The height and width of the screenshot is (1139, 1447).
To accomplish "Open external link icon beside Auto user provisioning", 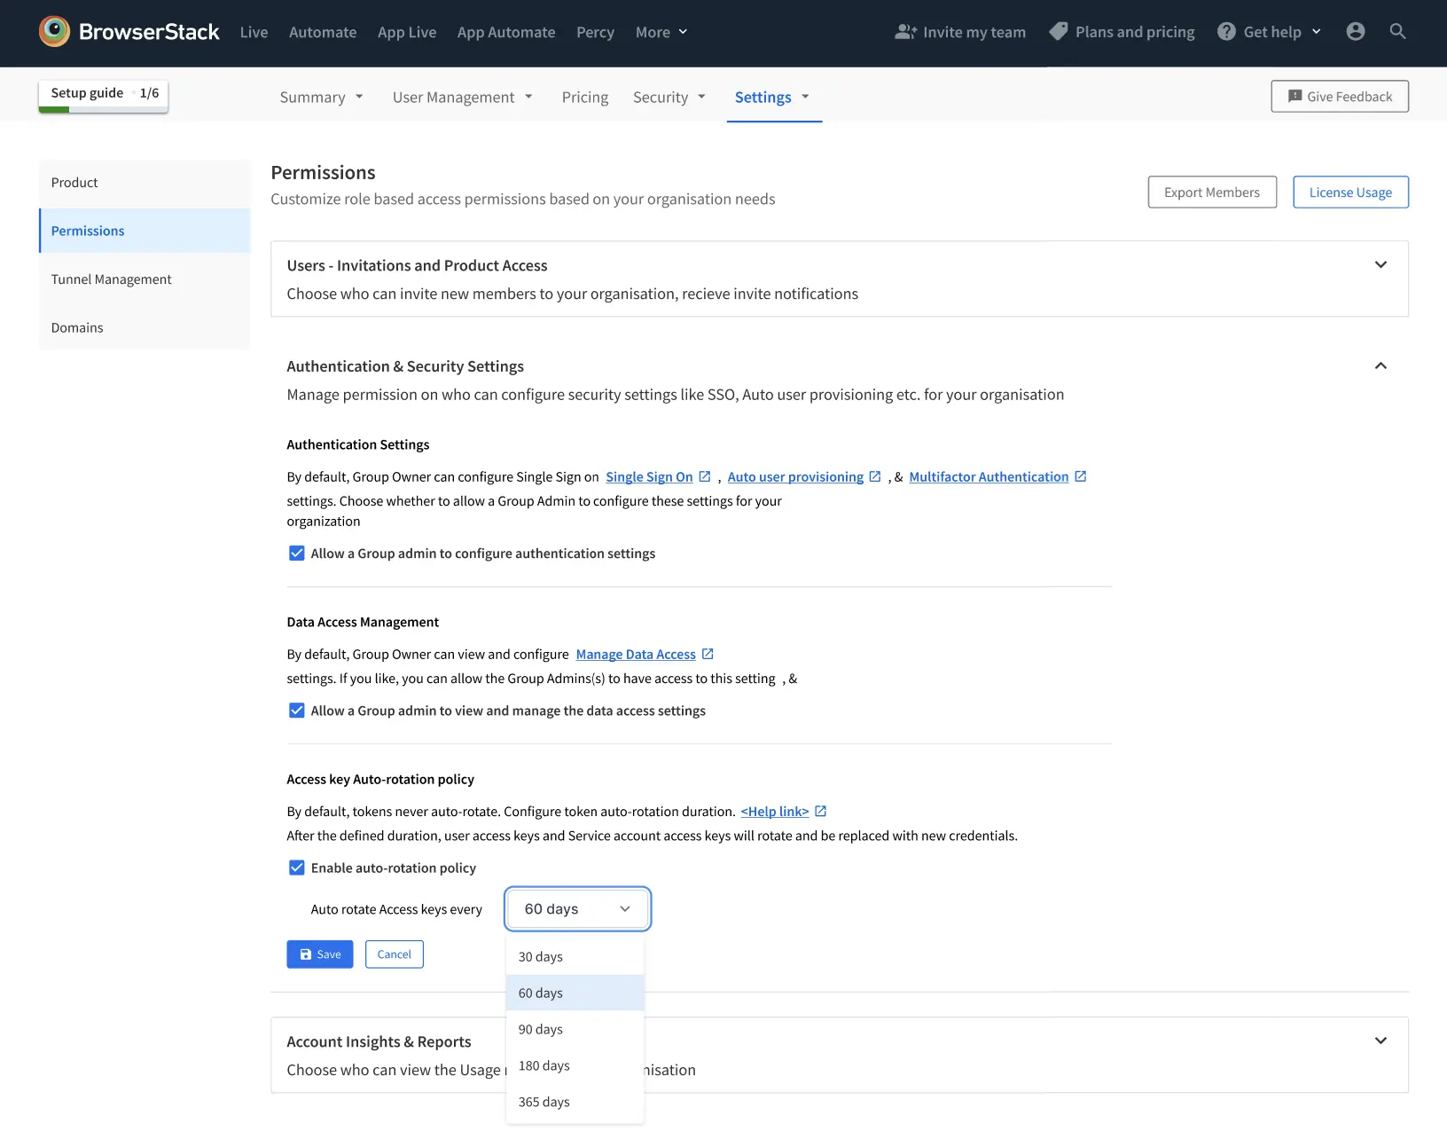I will (x=875, y=476).
